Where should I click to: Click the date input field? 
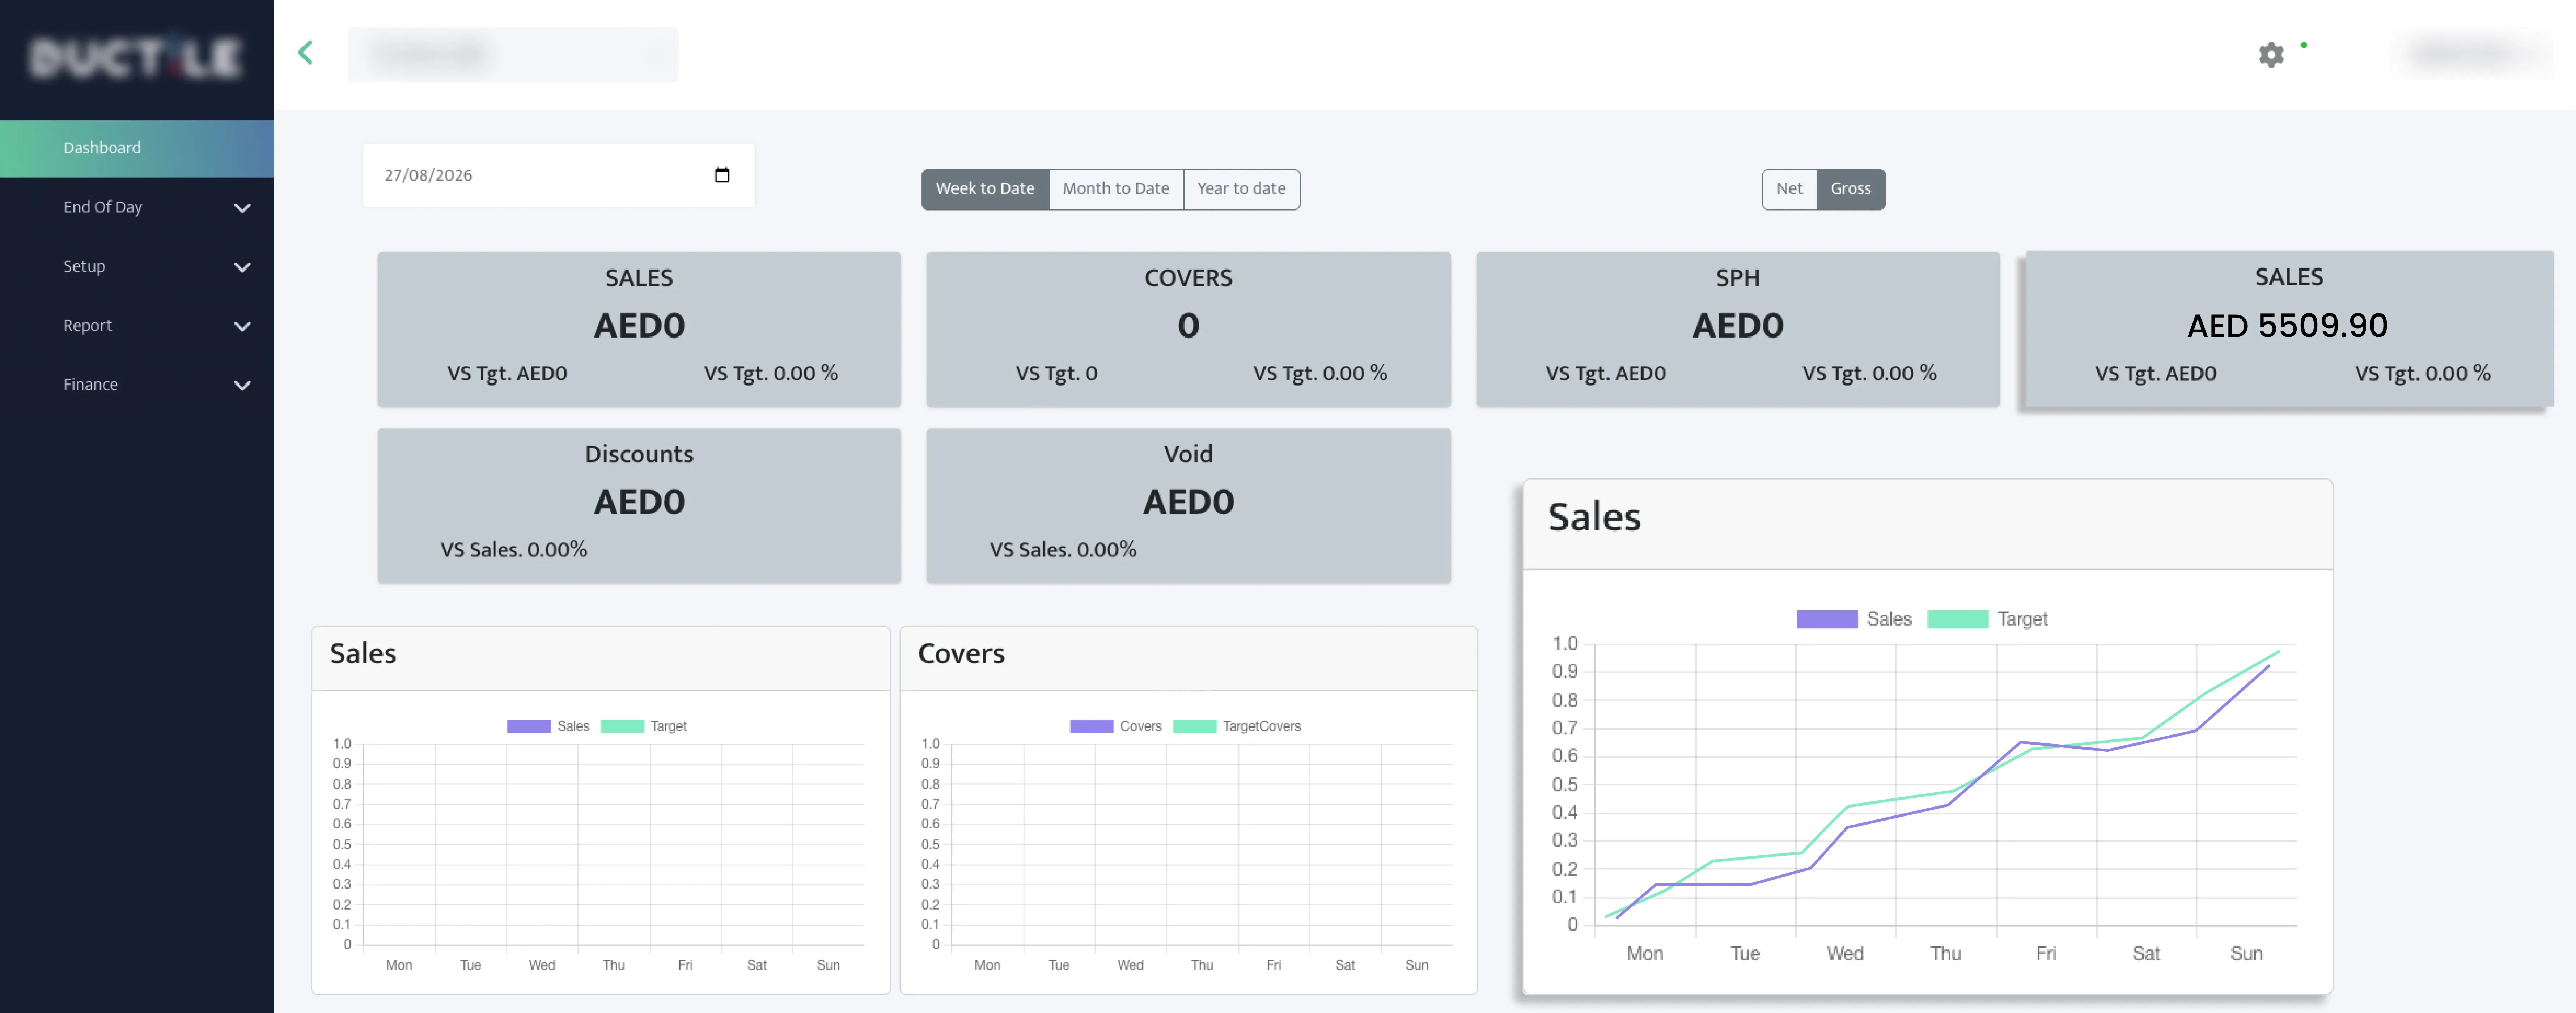click(x=558, y=175)
